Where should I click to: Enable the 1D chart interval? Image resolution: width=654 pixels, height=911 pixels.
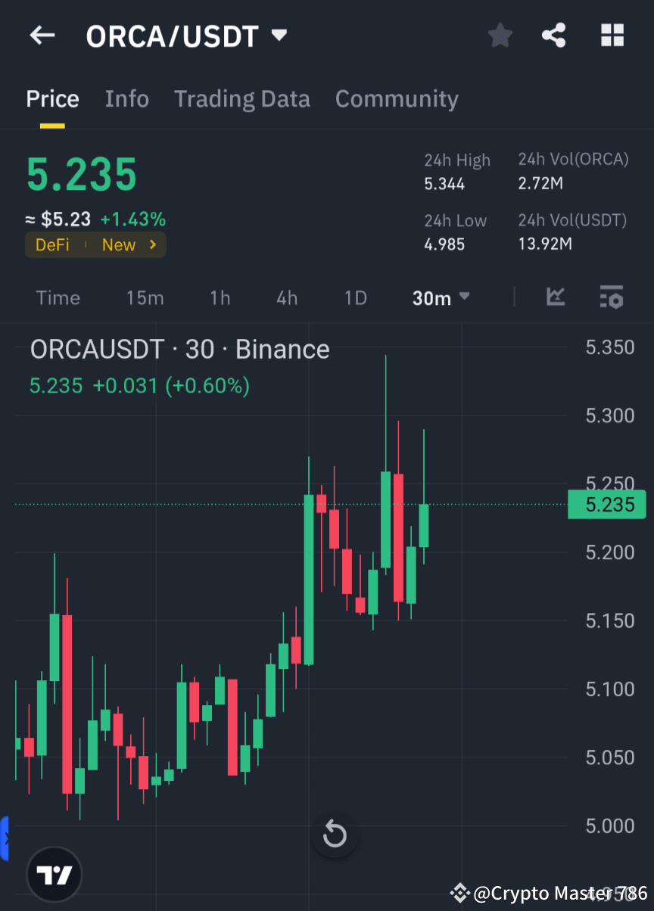click(355, 297)
